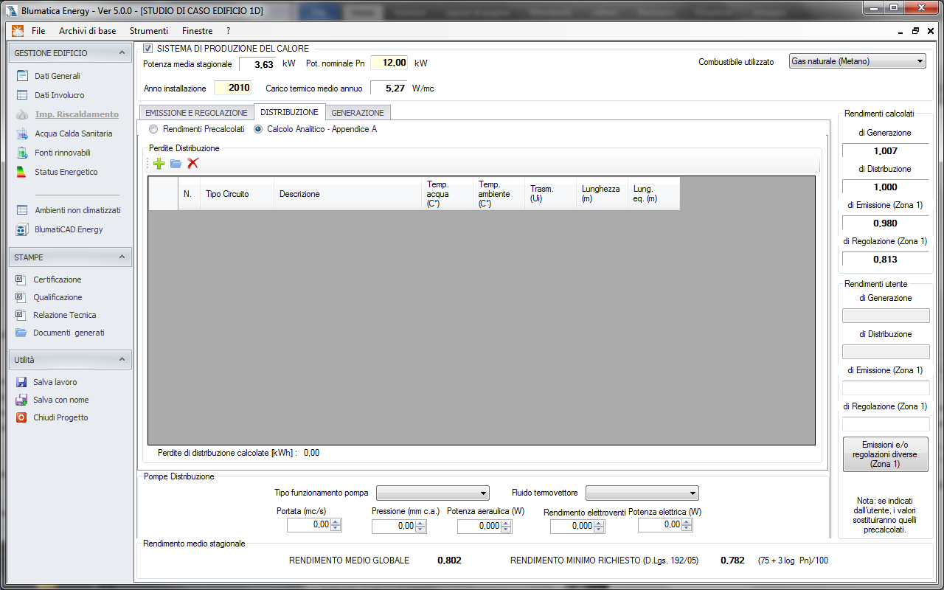Launch BlumatiCAD Energy icon
This screenshot has height=590, width=944.
tap(22, 229)
